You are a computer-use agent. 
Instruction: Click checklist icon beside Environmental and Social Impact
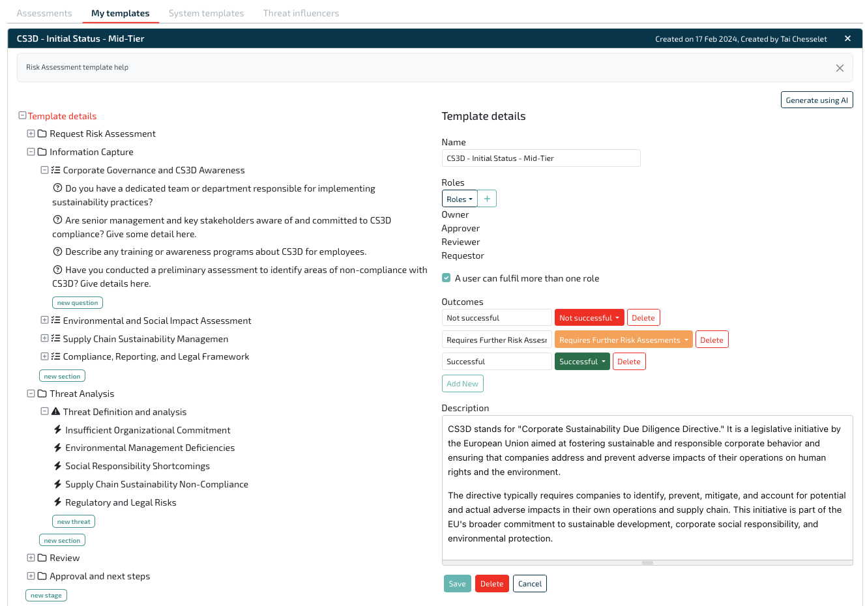tap(55, 320)
